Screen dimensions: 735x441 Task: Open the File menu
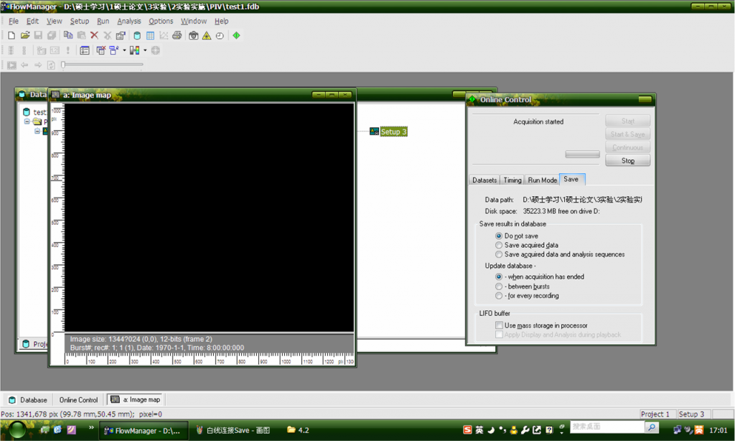(14, 21)
